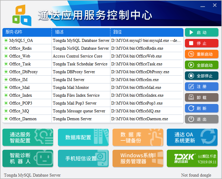Click the 服务名称 column header

[27, 32]
